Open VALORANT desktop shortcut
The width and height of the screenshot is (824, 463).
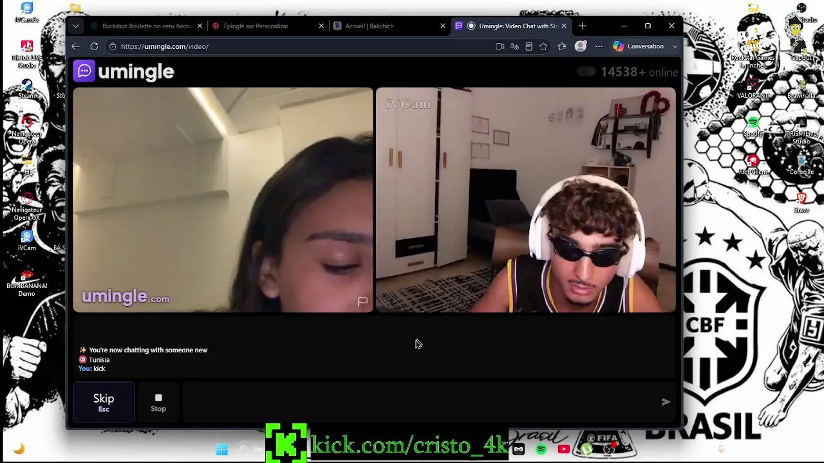click(753, 89)
